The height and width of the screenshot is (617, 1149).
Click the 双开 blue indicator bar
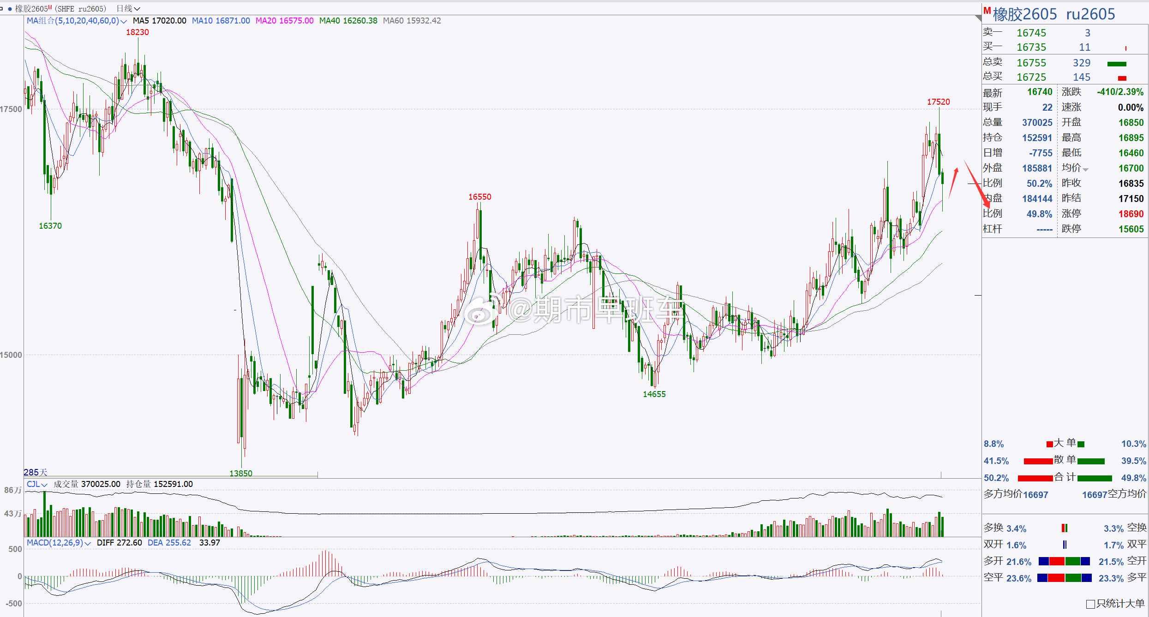click(1065, 545)
